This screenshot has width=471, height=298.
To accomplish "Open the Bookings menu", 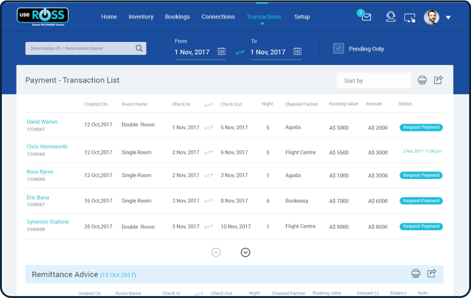I will coord(177,17).
